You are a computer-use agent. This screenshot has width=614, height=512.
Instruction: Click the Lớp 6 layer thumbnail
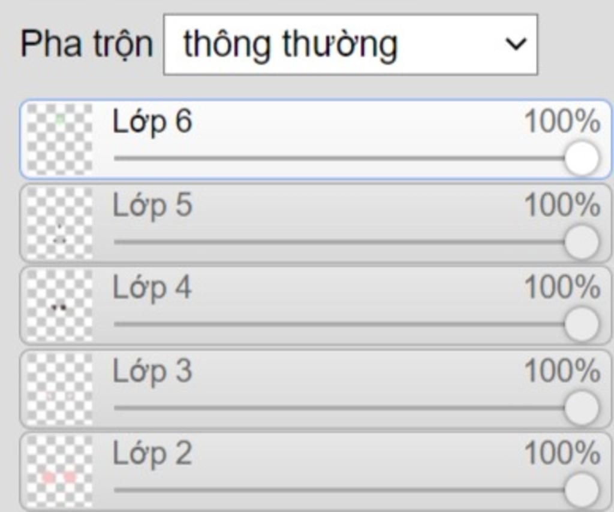60,139
